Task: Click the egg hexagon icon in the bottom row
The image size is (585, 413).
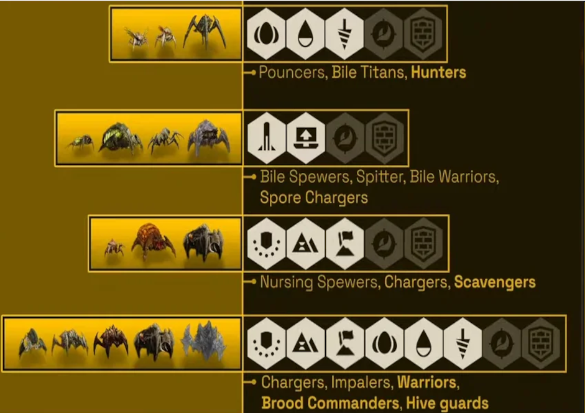Action: 384,343
